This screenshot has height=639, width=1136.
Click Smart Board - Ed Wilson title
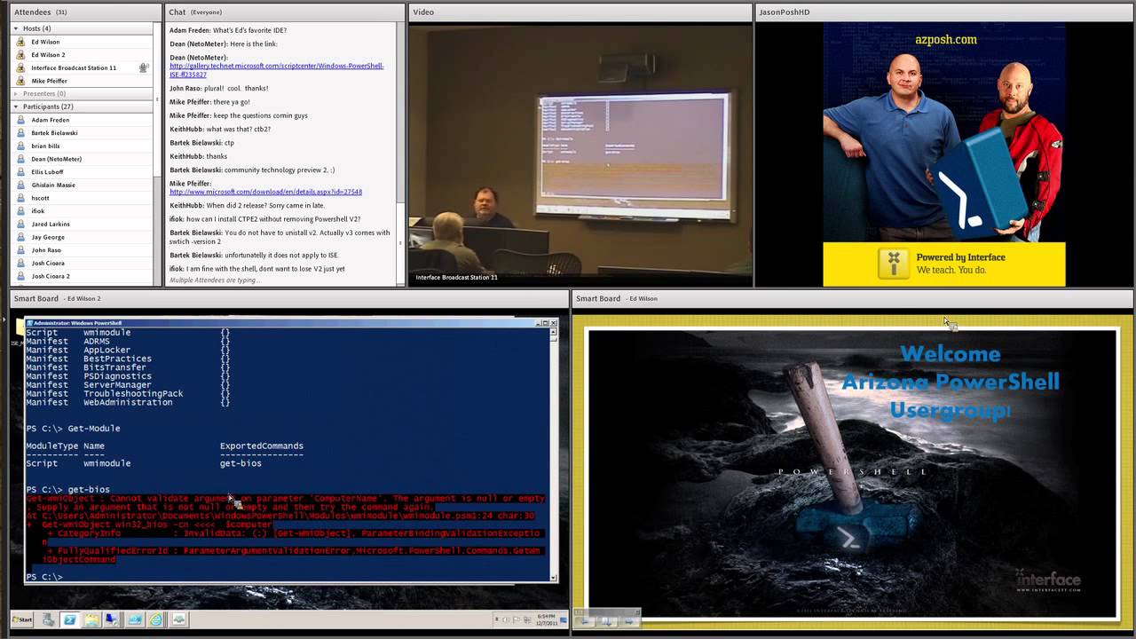pos(617,298)
